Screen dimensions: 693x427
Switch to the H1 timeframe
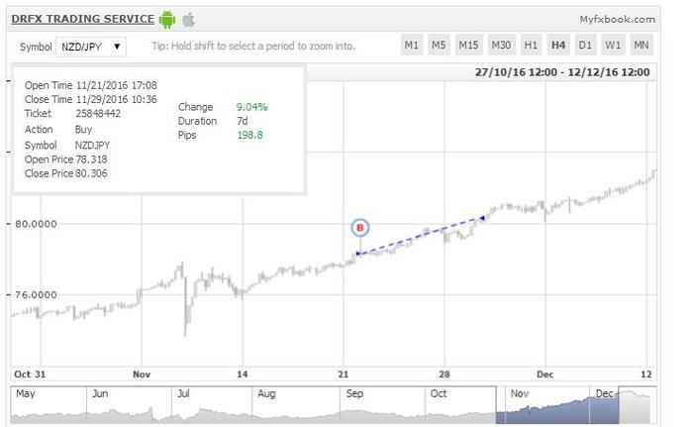point(531,46)
